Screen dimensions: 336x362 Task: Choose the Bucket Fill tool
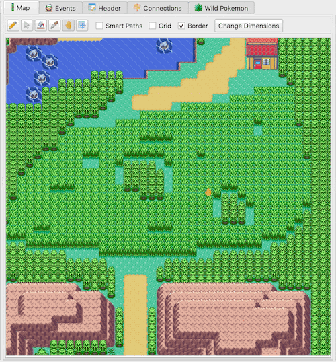(x=40, y=26)
